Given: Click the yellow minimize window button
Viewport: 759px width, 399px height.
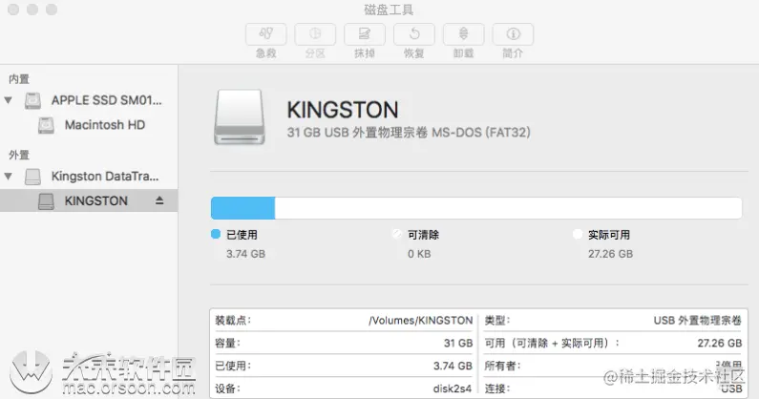Looking at the screenshot, I should (32, 10).
